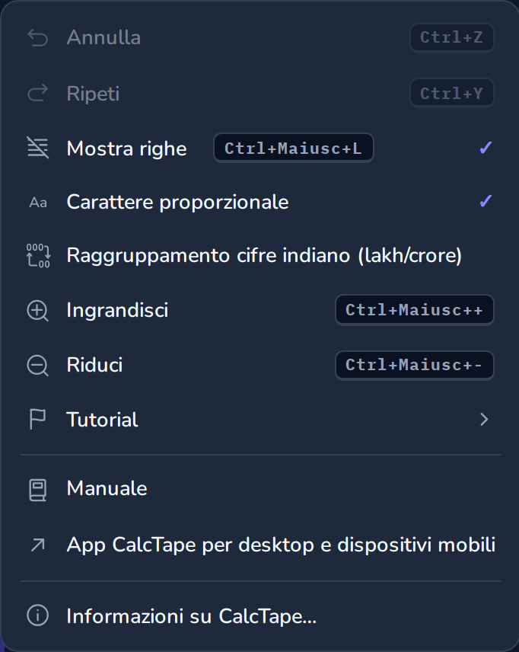Uncheck the Carattere proporzionale checkmark
Image resolution: width=519 pixels, height=652 pixels.
(x=486, y=201)
